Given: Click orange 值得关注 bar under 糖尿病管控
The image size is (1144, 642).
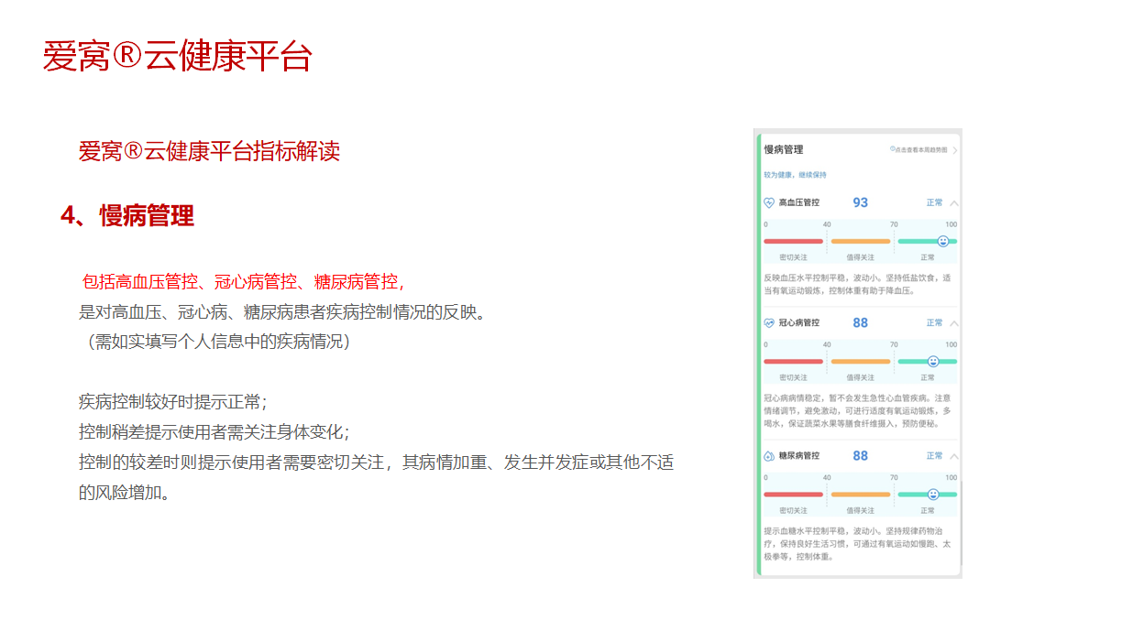Looking at the screenshot, I should coord(860,495).
